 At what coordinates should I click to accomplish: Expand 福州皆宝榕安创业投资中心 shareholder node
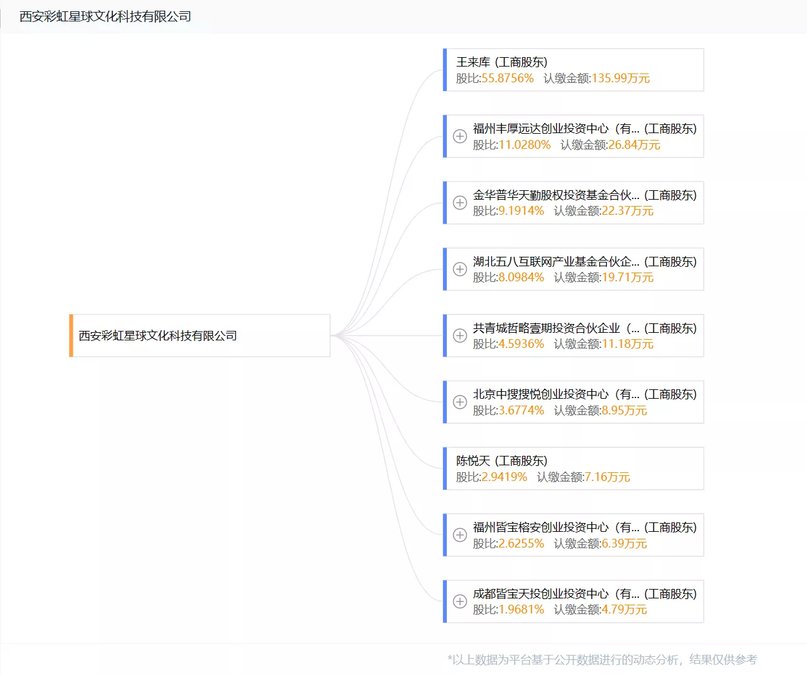[x=460, y=535]
